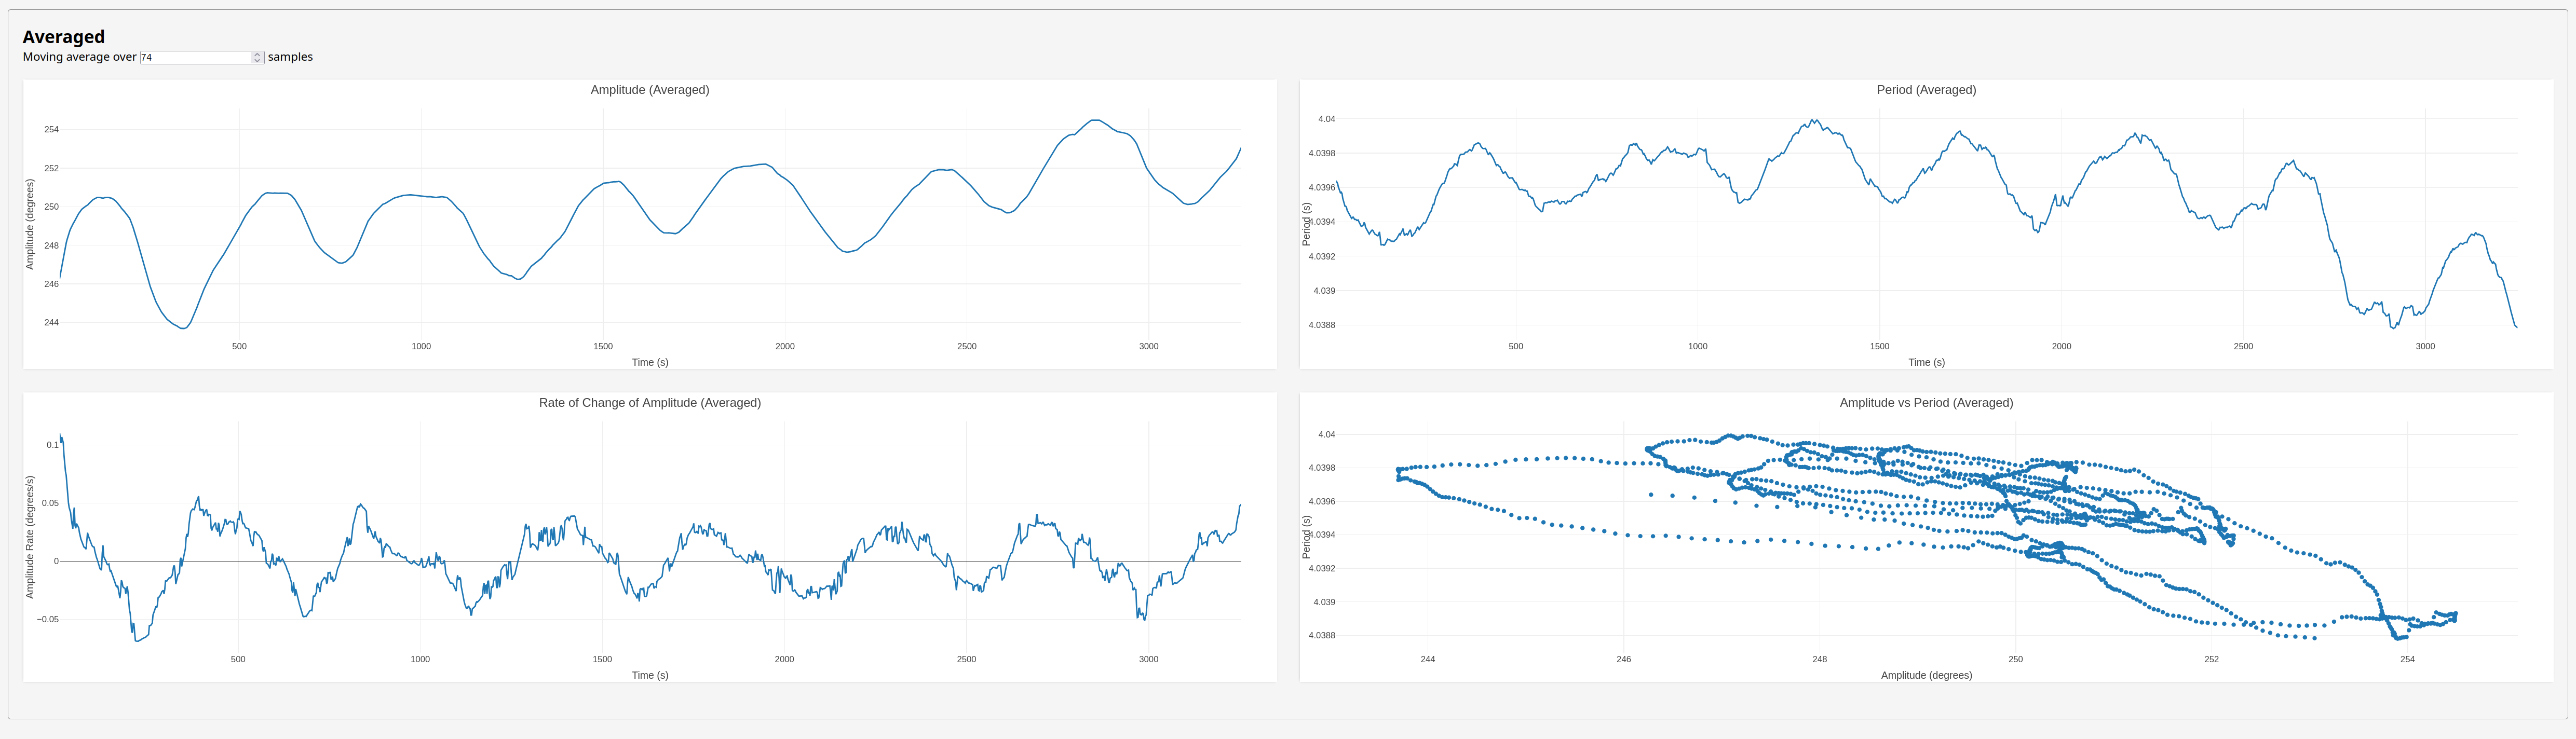Click "Time (s)" axis label under Period chart
Image resolution: width=2576 pixels, height=739 pixels.
[x=1926, y=362]
